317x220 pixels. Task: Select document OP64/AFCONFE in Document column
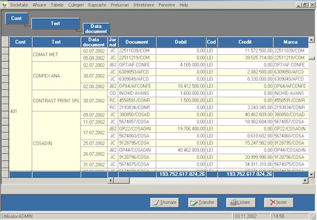137,87
